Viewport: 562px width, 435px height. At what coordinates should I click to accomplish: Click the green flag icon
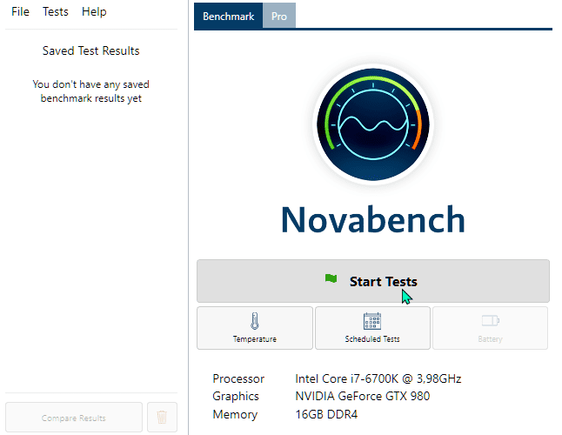[331, 278]
